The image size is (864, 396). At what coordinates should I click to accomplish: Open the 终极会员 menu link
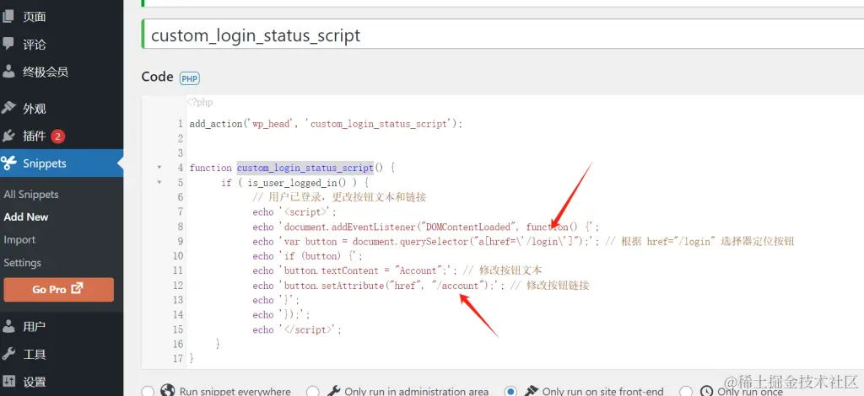click(x=46, y=72)
